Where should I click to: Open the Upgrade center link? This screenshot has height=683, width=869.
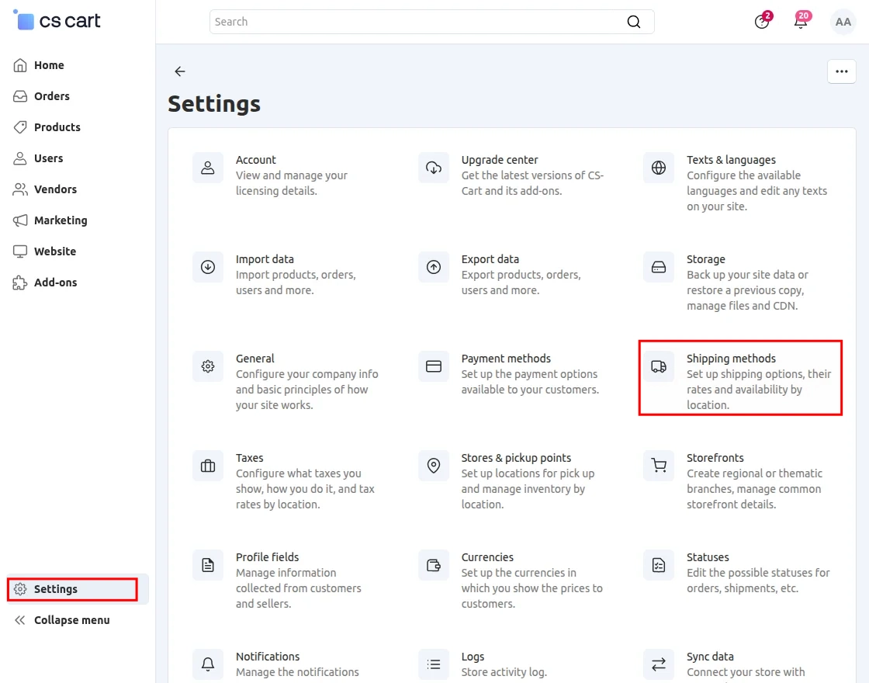(x=500, y=160)
